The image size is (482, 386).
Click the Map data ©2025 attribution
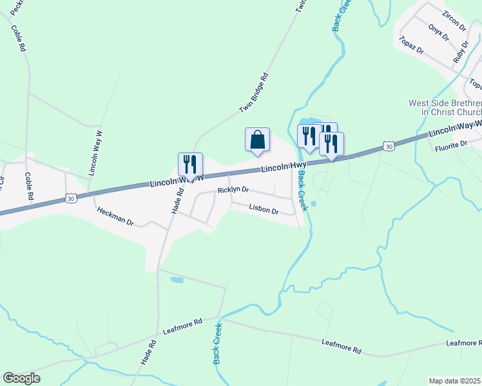click(455, 381)
